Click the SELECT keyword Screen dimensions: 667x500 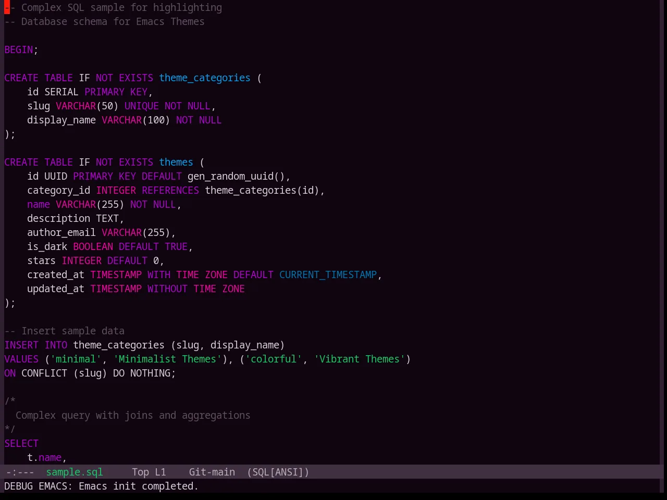pyautogui.click(x=21, y=443)
